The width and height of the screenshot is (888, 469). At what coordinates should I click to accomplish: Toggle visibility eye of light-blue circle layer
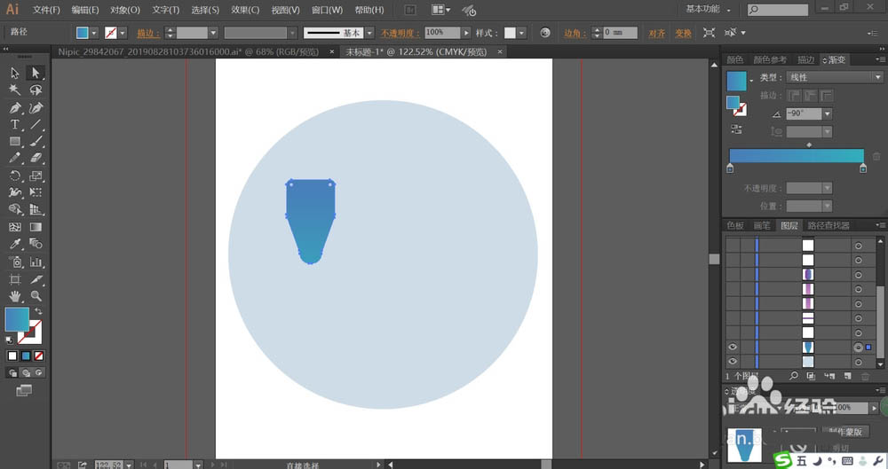point(733,362)
